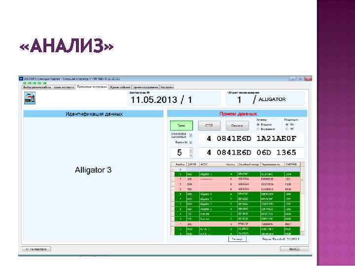Click the "Прием данных" panel header
Screen dimensions: 355x266
click(x=237, y=114)
